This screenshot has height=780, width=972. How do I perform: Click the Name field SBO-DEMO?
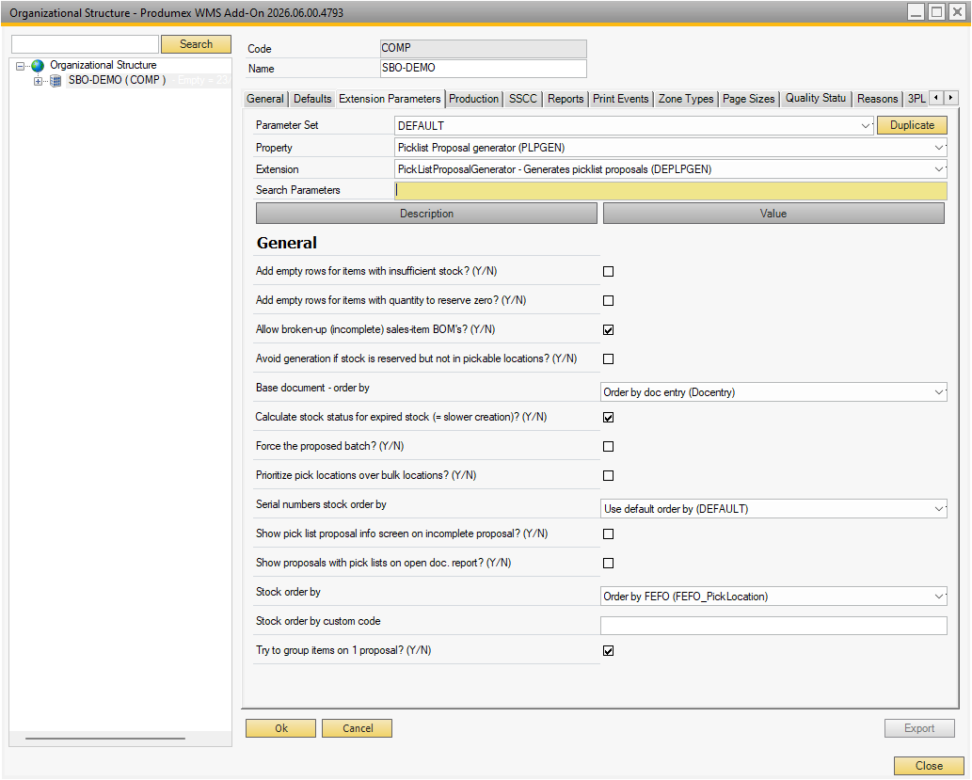coord(483,68)
